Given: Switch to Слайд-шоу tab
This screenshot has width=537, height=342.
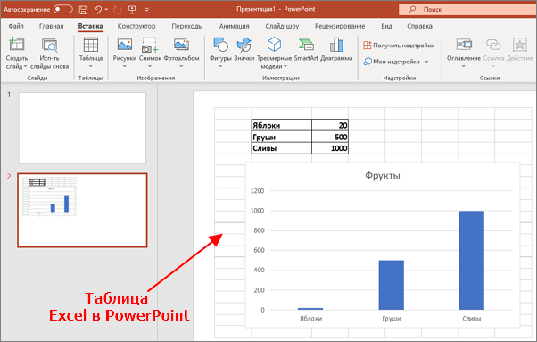Looking at the screenshot, I should pyautogui.click(x=282, y=26).
